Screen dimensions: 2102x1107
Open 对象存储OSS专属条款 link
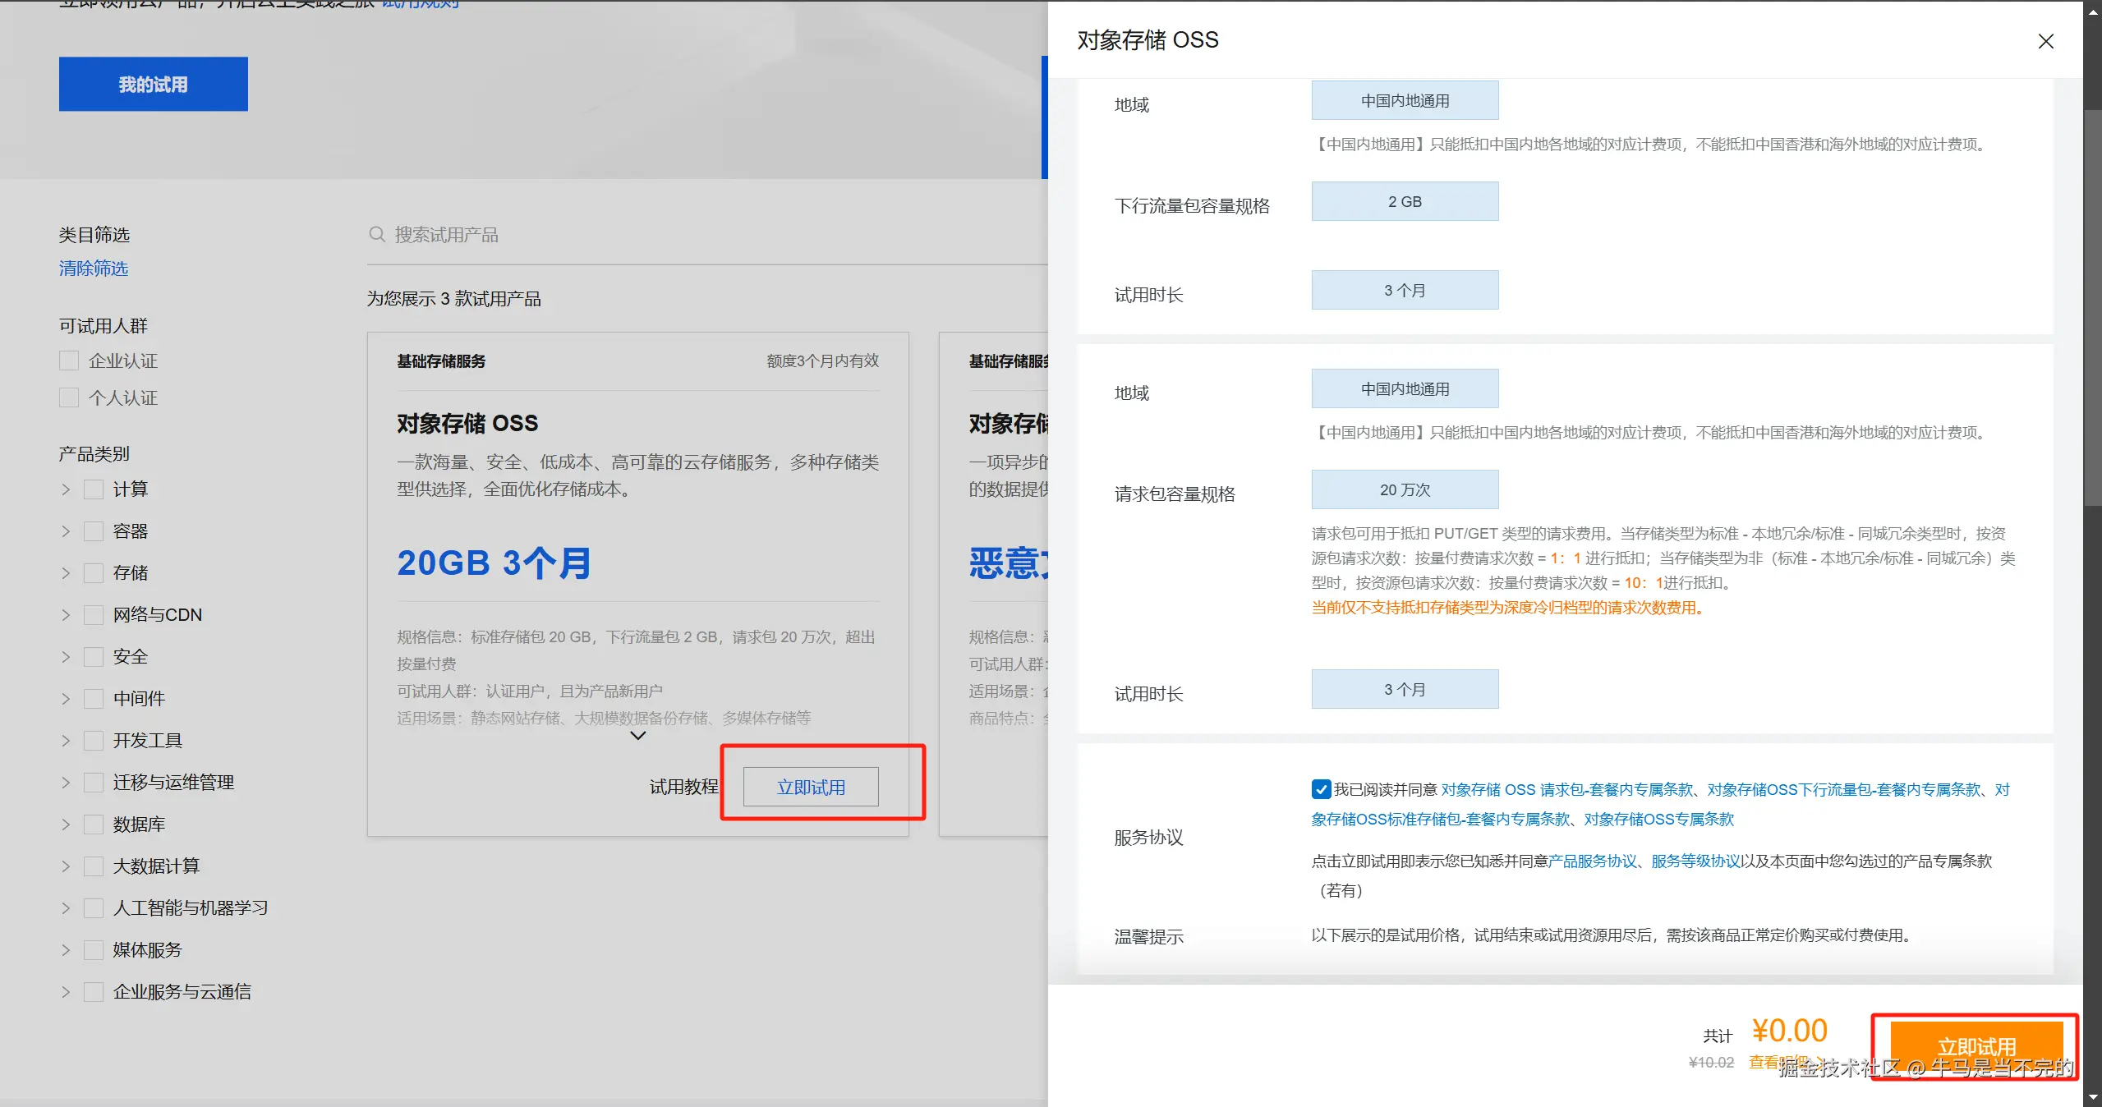point(1658,820)
